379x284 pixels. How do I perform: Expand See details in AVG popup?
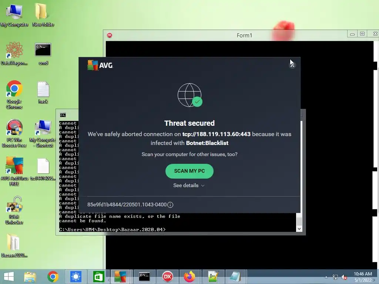[189, 186]
